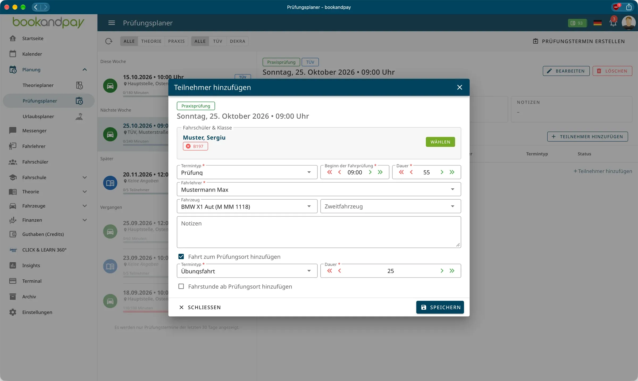Select the TÜV filter tab
638x381 pixels.
point(217,41)
